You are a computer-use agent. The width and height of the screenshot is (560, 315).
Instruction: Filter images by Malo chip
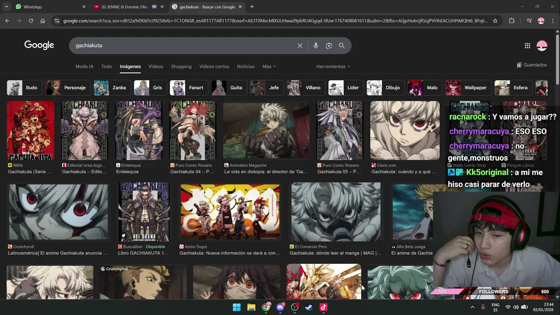tap(425, 87)
